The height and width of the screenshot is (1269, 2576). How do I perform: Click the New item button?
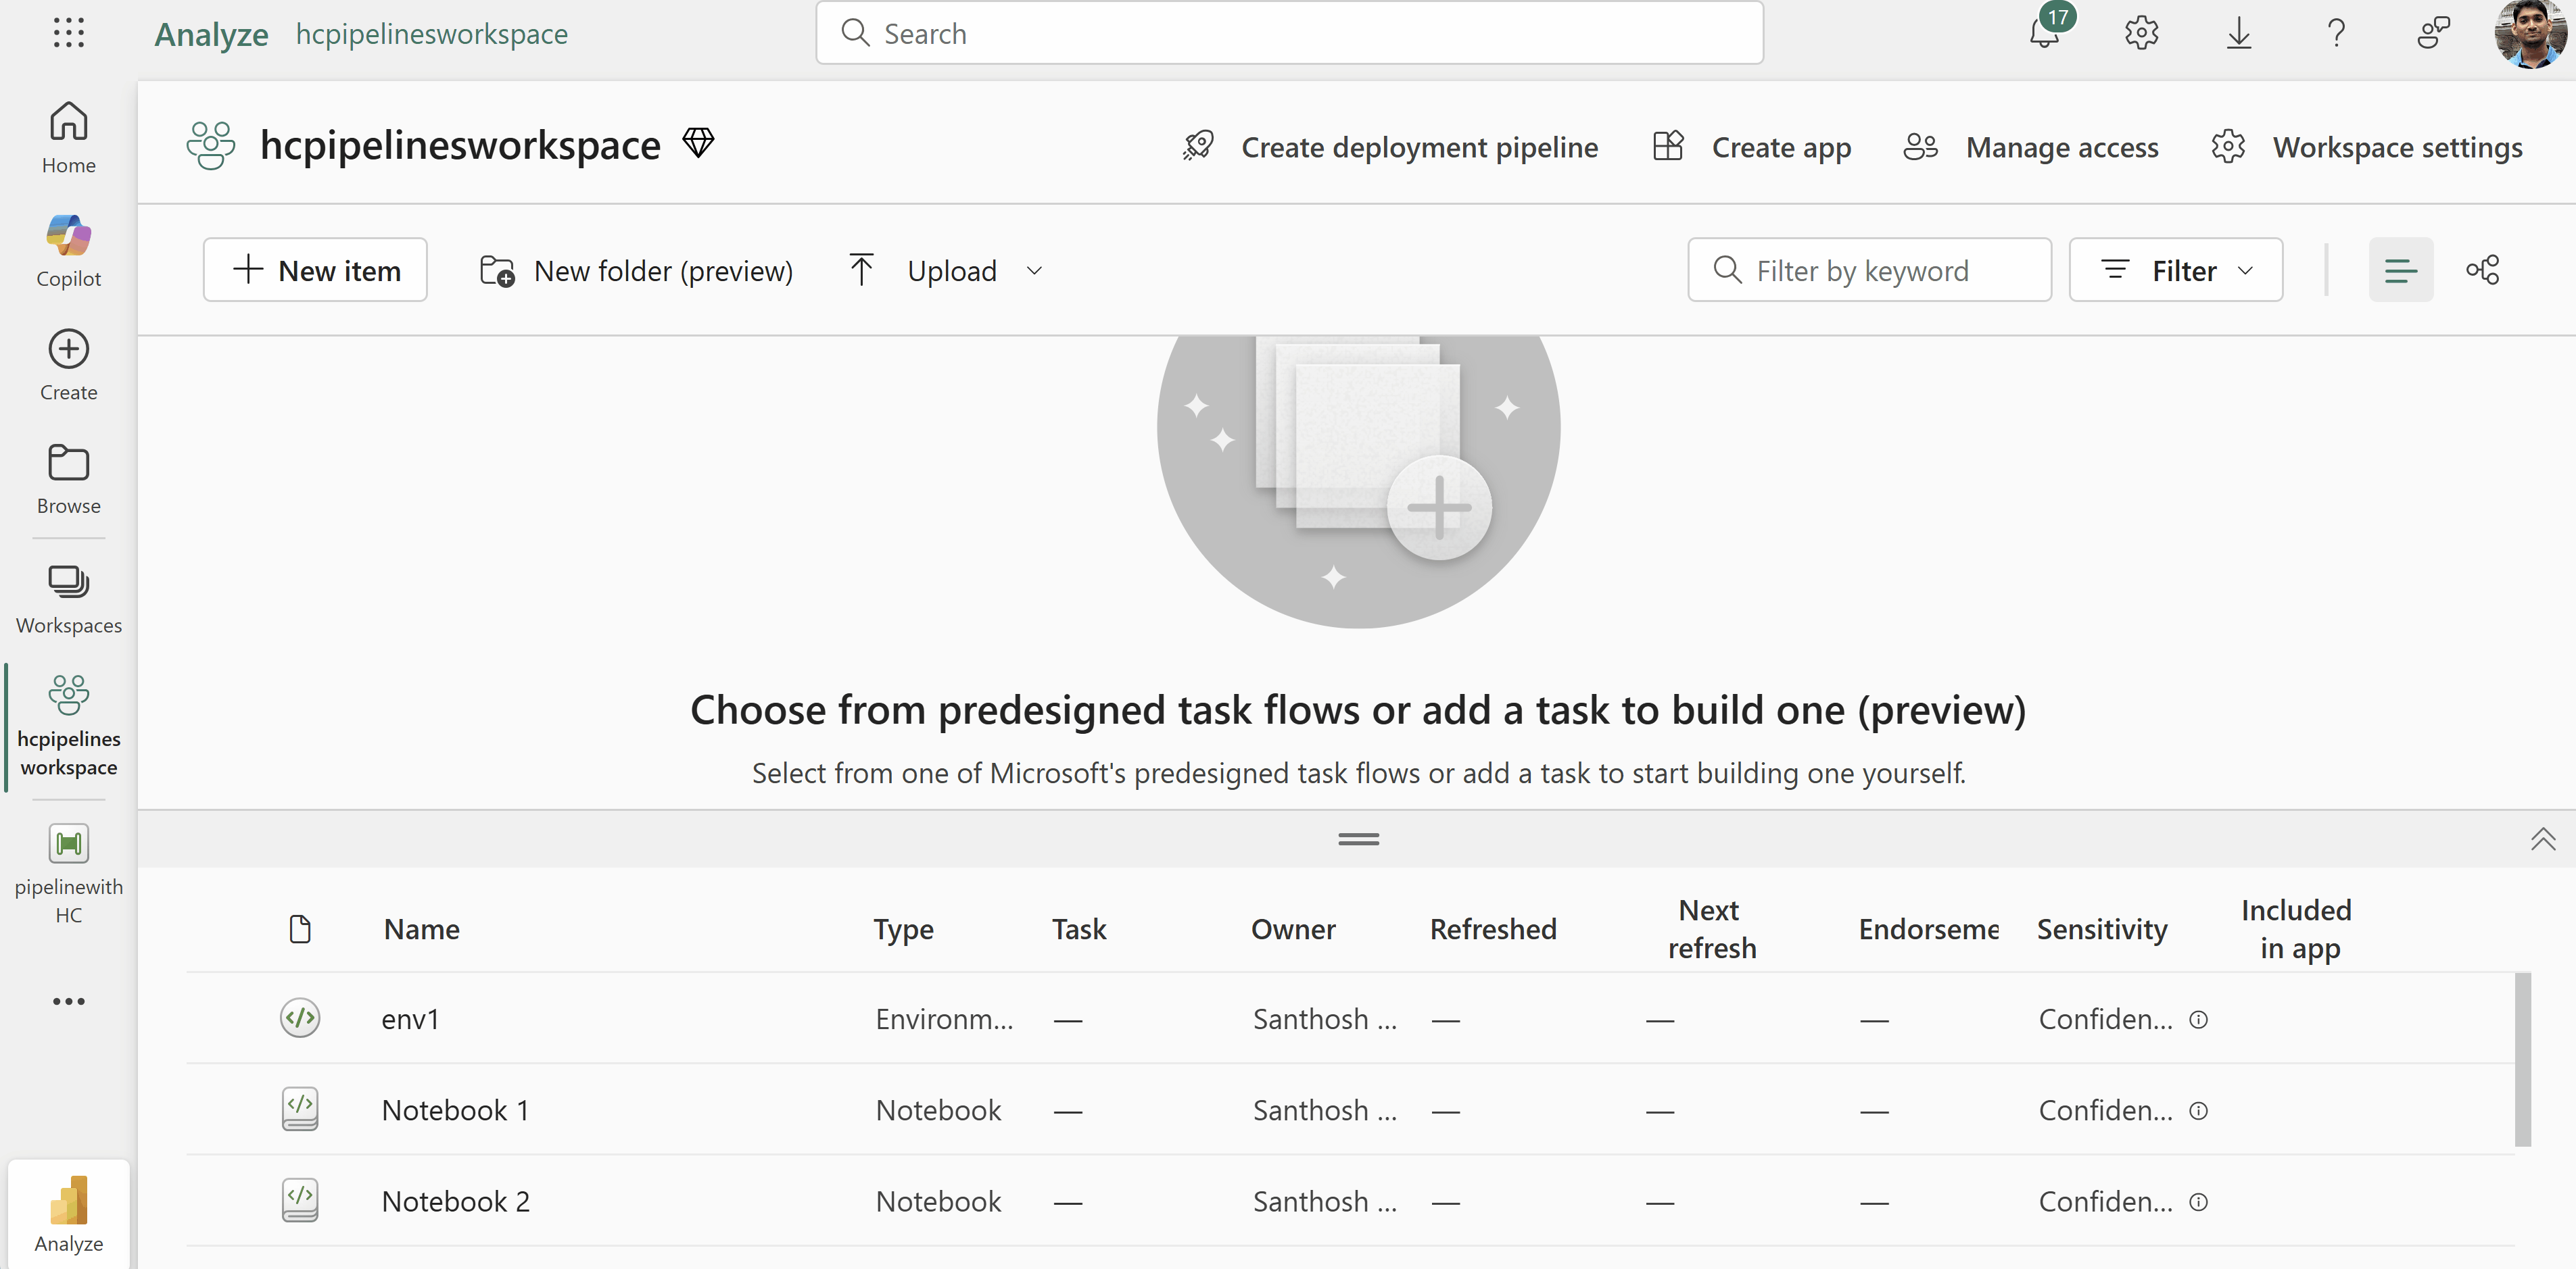pos(315,270)
